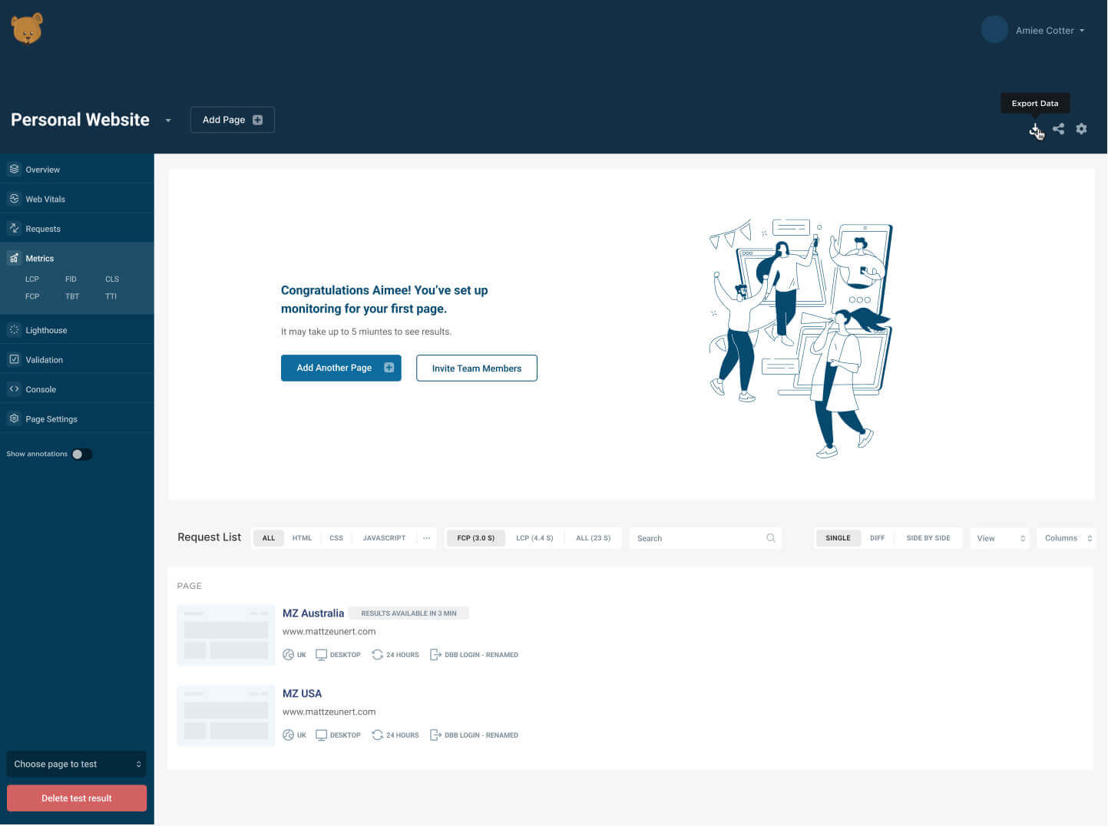Expand more request type filters (ellipsis)
Screen dimensions: 1108x826
(427, 538)
